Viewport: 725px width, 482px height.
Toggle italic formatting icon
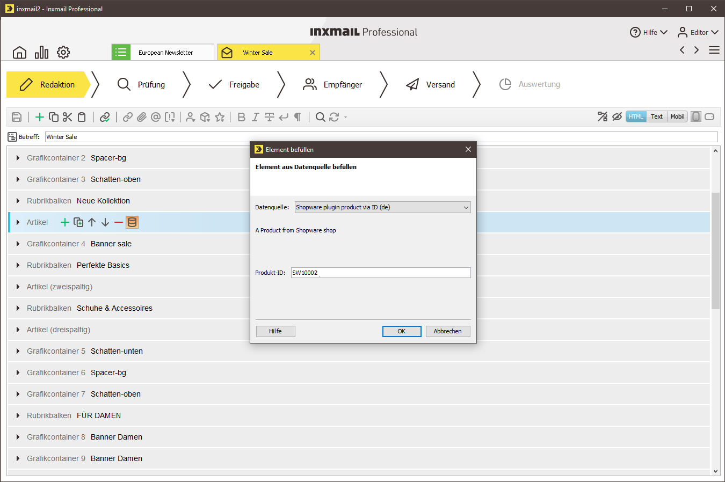[256, 117]
